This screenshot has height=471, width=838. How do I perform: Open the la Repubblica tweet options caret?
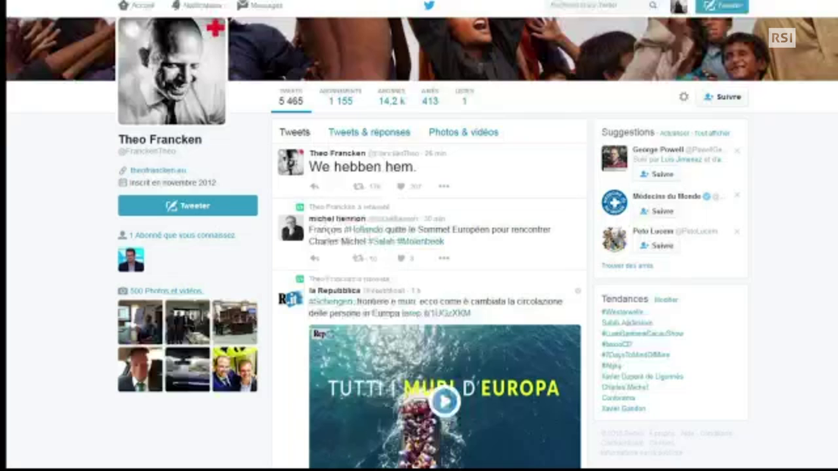click(577, 291)
